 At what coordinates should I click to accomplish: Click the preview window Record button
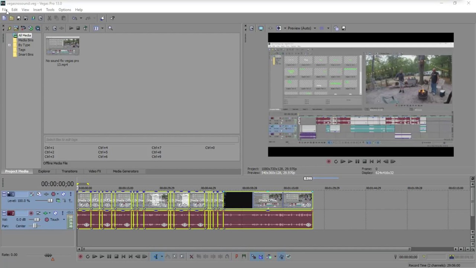click(x=329, y=162)
